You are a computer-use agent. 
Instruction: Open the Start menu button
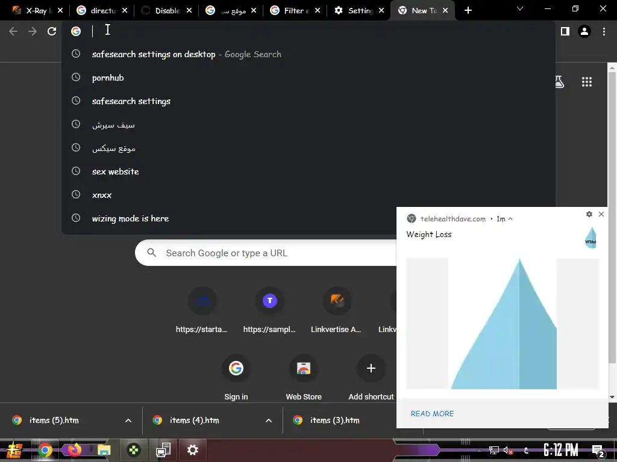14,450
